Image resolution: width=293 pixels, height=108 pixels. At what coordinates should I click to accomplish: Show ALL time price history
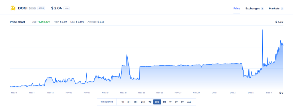coord(189,102)
